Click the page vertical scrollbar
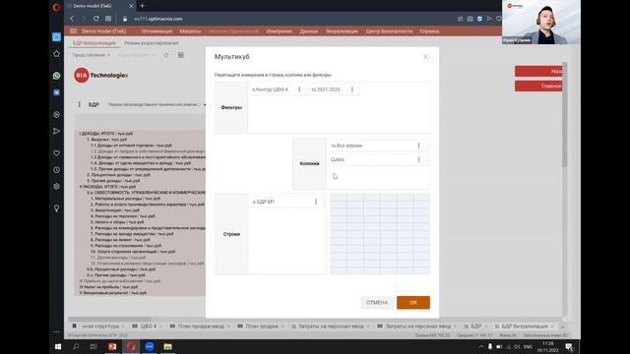 click(564, 114)
